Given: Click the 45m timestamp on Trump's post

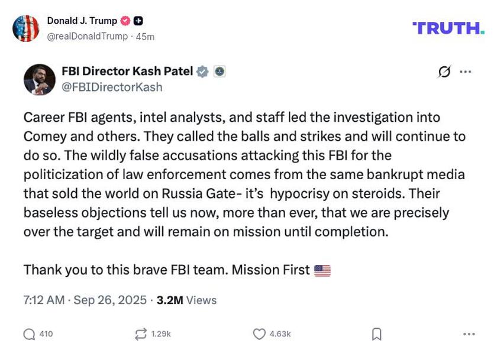Looking at the screenshot, I should tap(146, 35).
